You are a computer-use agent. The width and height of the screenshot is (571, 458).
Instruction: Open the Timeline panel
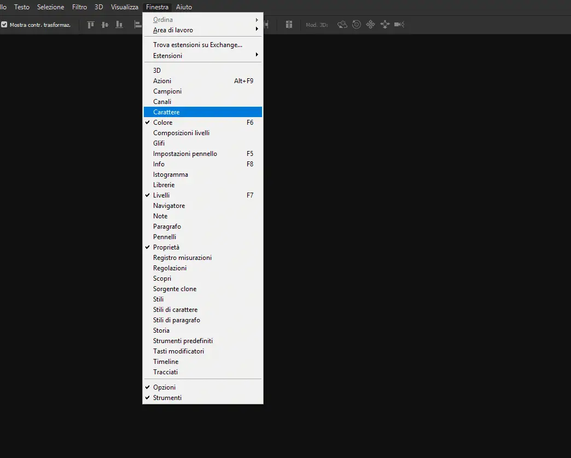point(203,362)
